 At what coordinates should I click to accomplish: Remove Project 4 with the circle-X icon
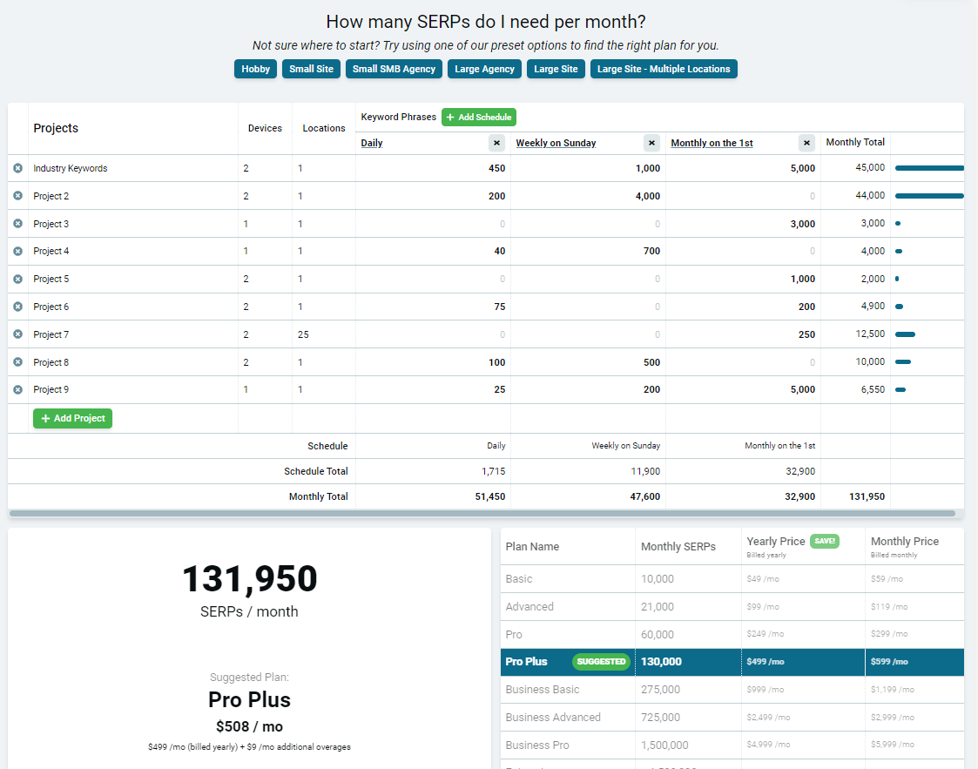click(x=18, y=252)
